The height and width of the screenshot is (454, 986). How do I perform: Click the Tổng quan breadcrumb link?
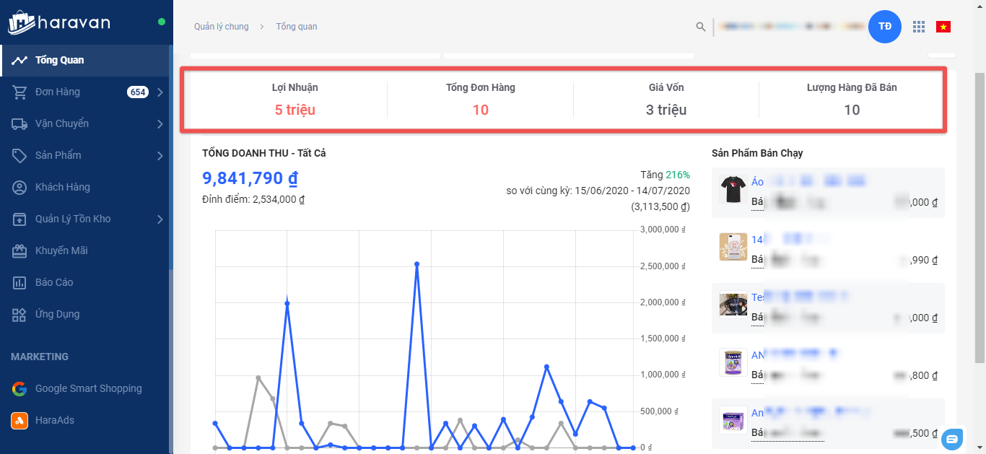coord(297,27)
